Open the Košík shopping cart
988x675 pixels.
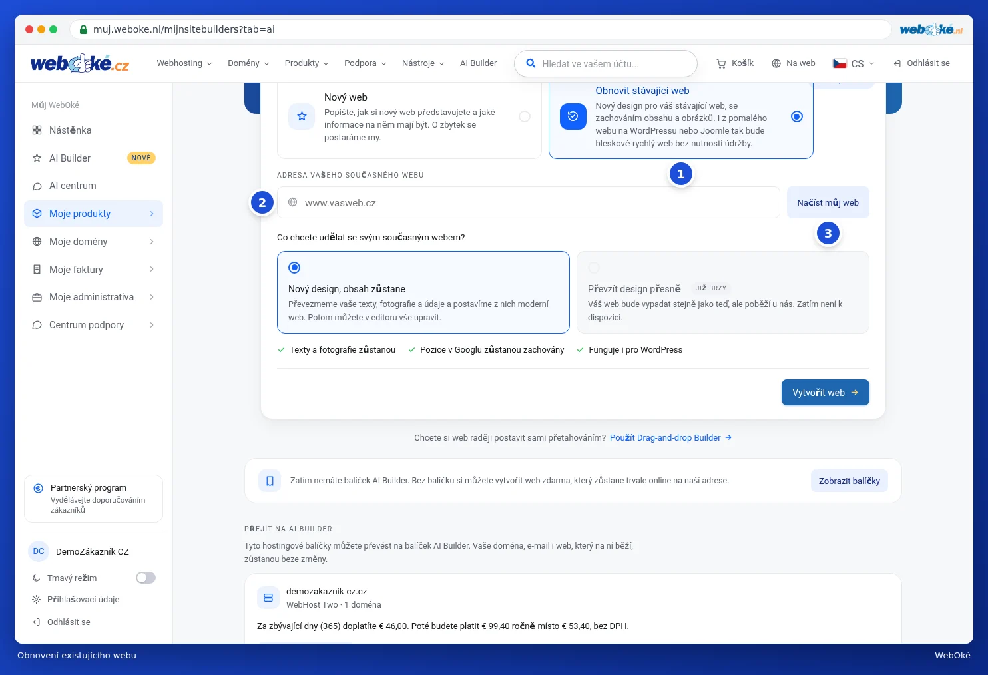coord(735,63)
